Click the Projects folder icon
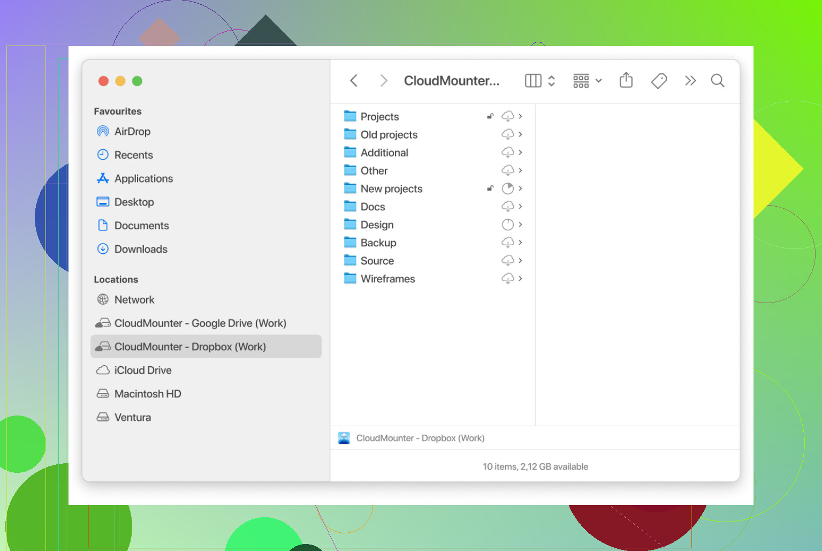This screenshot has width=822, height=551. (x=350, y=116)
